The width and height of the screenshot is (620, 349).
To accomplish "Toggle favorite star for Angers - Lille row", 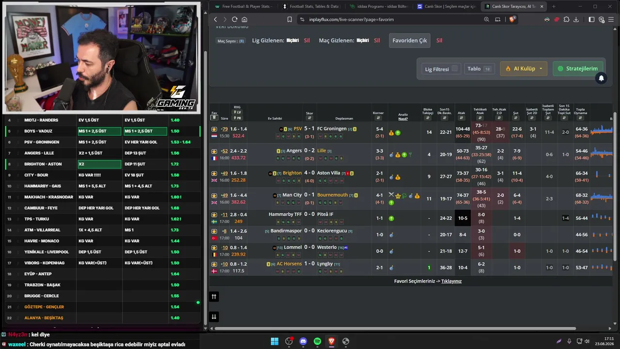I will pos(214,151).
